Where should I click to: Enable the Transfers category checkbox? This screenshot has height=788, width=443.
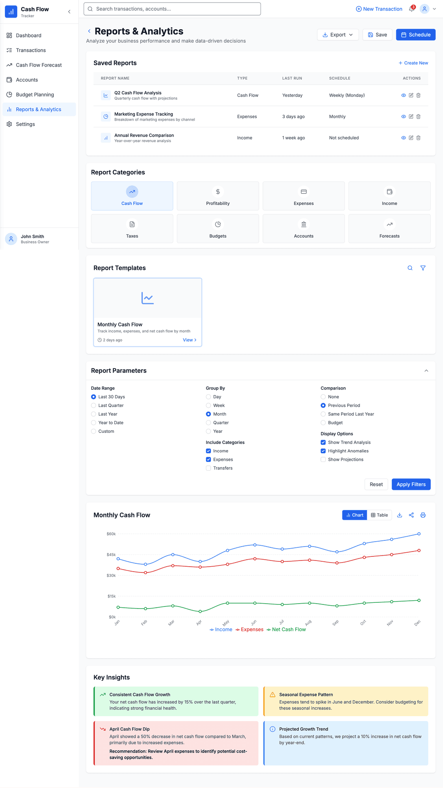click(x=208, y=468)
